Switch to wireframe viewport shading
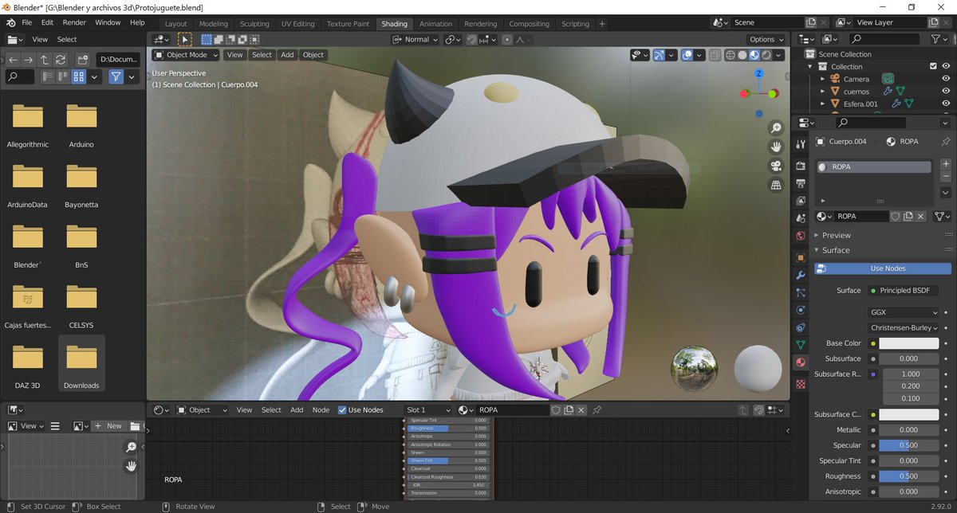This screenshot has height=513, width=957. (730, 55)
